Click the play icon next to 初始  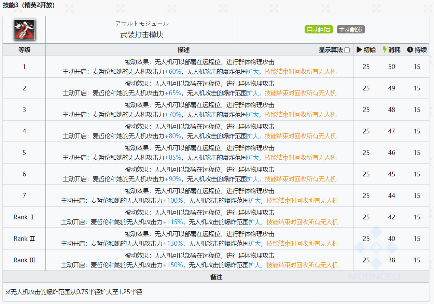coord(359,50)
